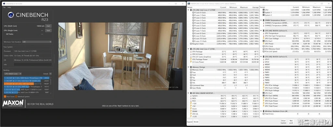Expand the ranking Details arrow
The width and height of the screenshot is (333, 127).
[50, 74]
